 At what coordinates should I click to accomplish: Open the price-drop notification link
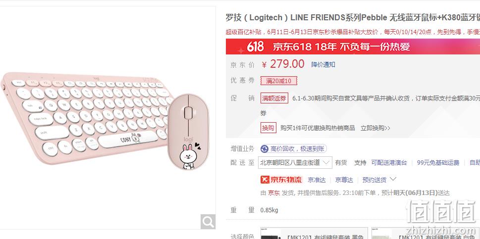323,64
